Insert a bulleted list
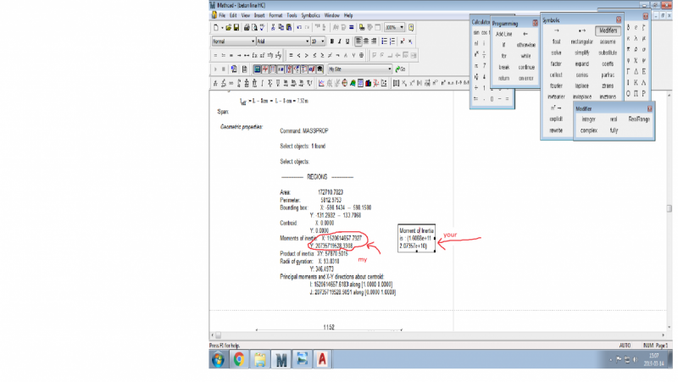This screenshot has height=382, width=678. click(385, 41)
